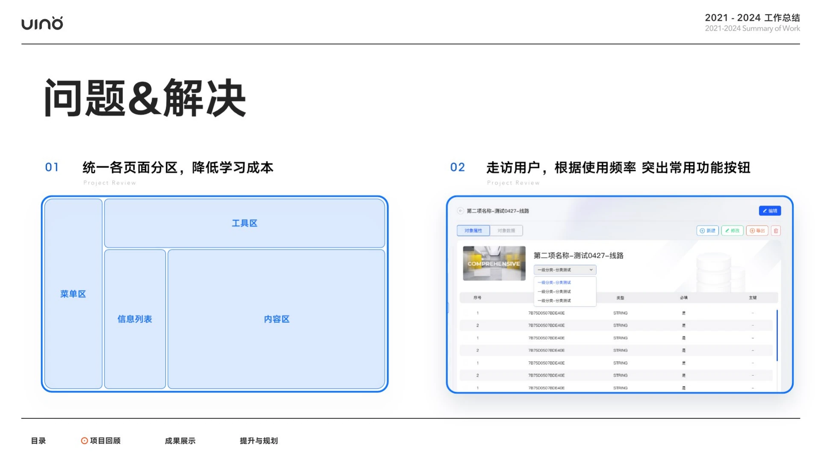Click the red trash delete icon
Viewport: 821px width, 462px height.
point(776,231)
